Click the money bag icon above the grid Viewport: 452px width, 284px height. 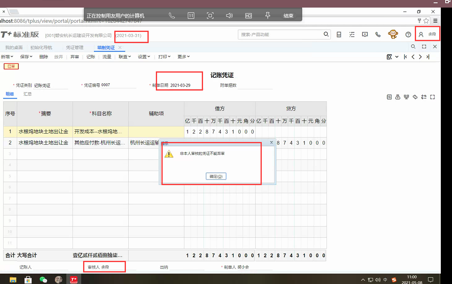[398, 97]
